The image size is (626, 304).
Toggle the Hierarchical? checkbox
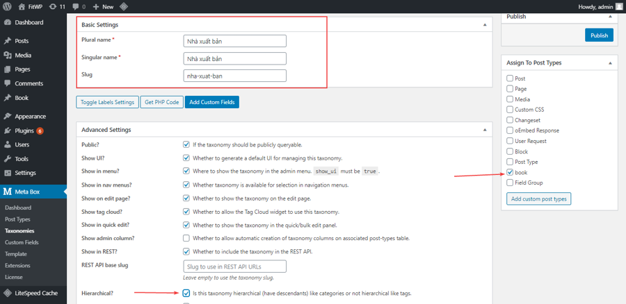pyautogui.click(x=186, y=294)
